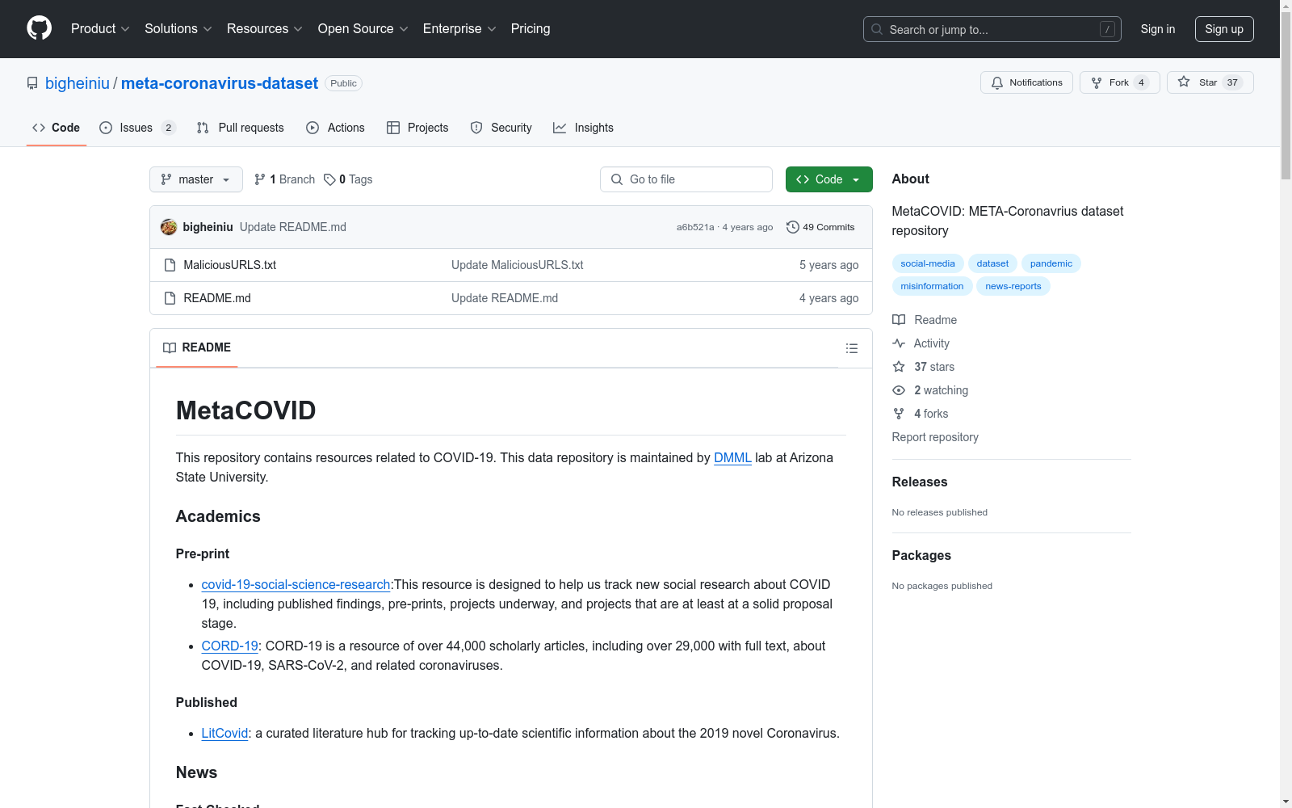Open the master branch selector dropdown

pos(196,179)
